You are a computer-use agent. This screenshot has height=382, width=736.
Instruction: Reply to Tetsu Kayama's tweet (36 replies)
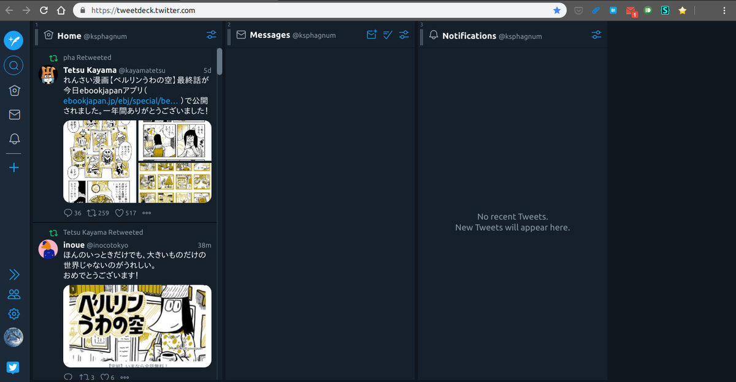72,213
